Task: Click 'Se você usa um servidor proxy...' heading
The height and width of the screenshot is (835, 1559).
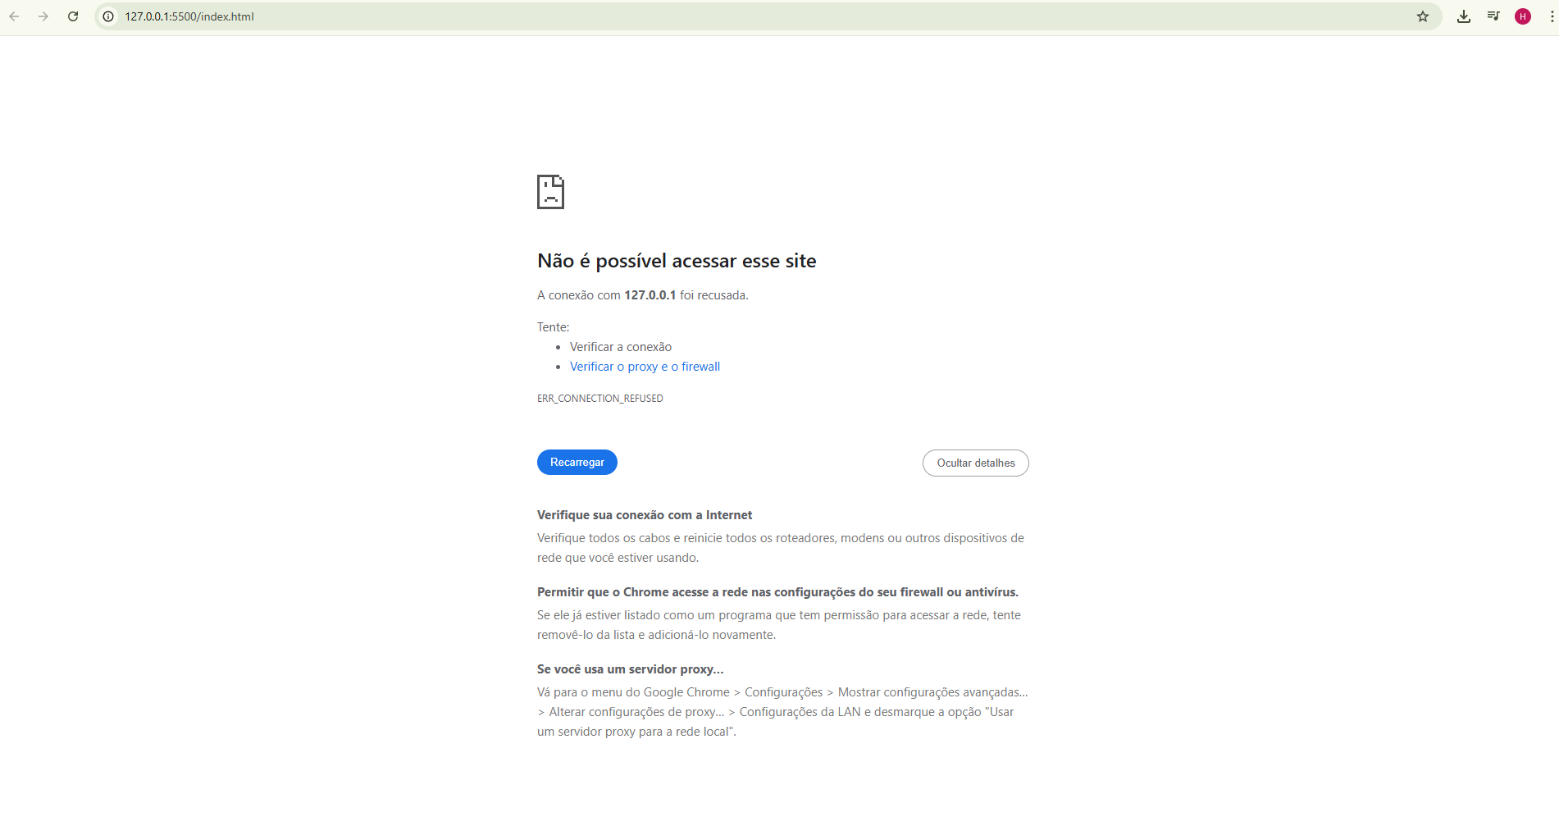Action: coord(630,669)
